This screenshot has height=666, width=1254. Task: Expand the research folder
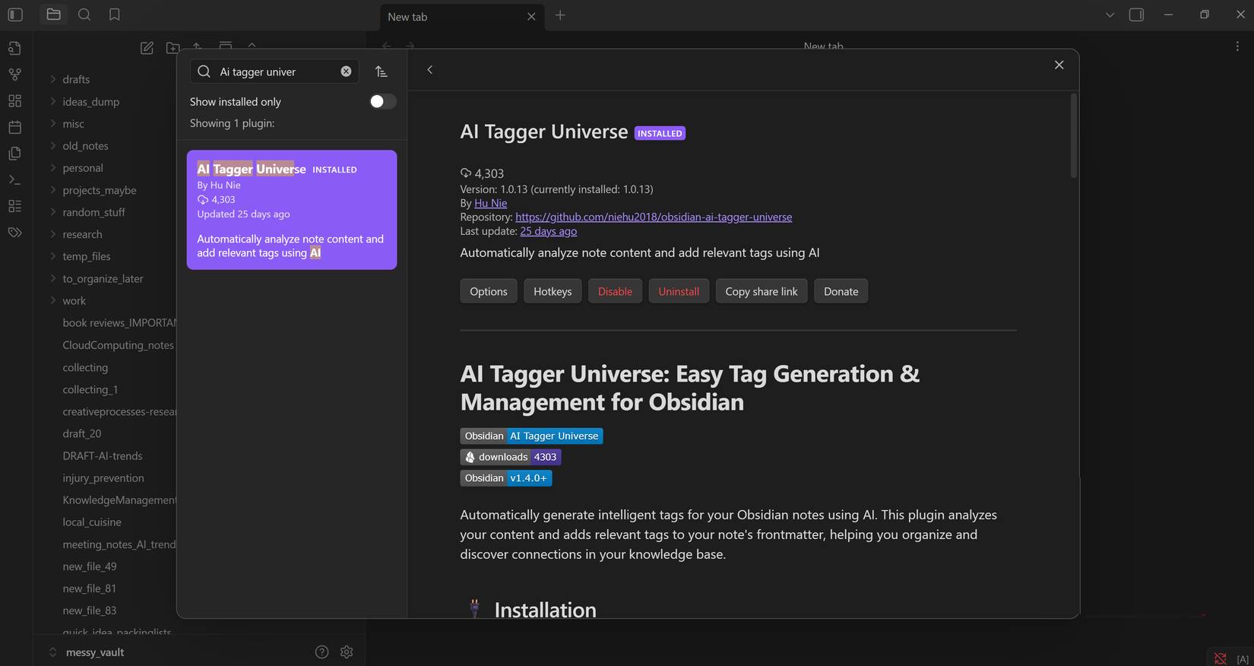pos(82,234)
